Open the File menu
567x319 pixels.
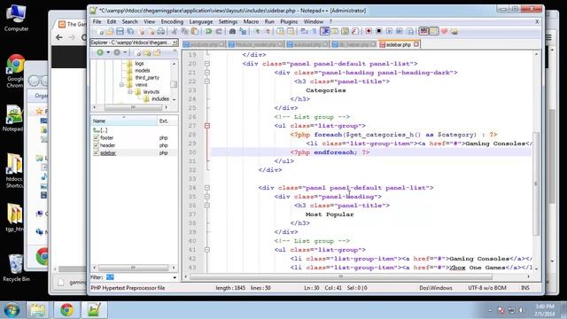tap(97, 21)
